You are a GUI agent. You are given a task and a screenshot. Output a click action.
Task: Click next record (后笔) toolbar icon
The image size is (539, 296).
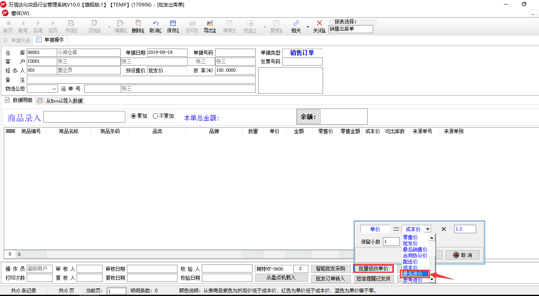(x=38, y=27)
